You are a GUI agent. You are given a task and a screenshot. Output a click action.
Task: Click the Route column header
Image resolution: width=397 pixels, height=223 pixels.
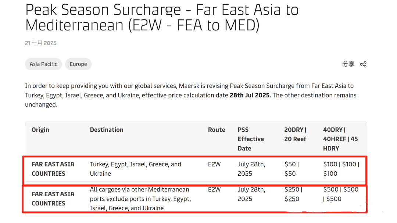217,130
